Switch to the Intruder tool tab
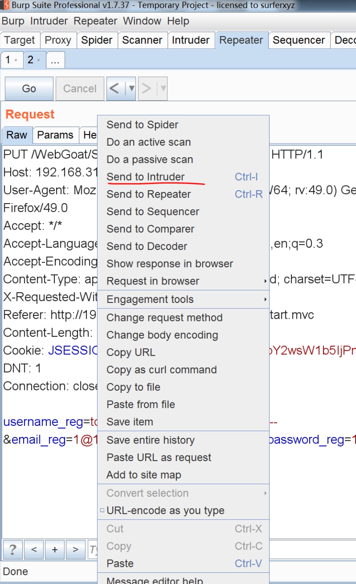The image size is (356, 584). tap(191, 40)
